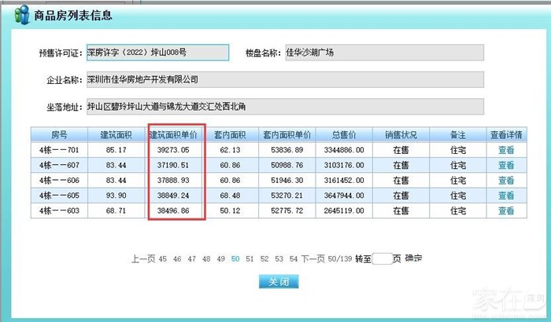Focus the 转至 page number input box
The width and height of the screenshot is (551, 322).
(x=381, y=258)
